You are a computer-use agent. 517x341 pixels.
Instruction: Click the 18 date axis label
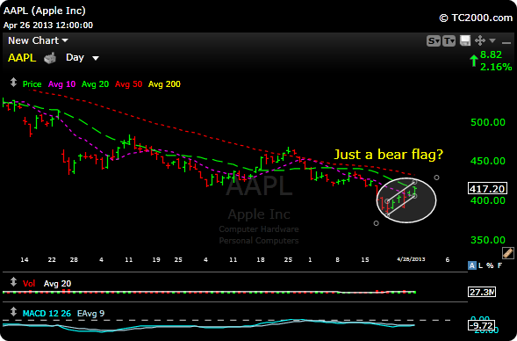(261, 260)
